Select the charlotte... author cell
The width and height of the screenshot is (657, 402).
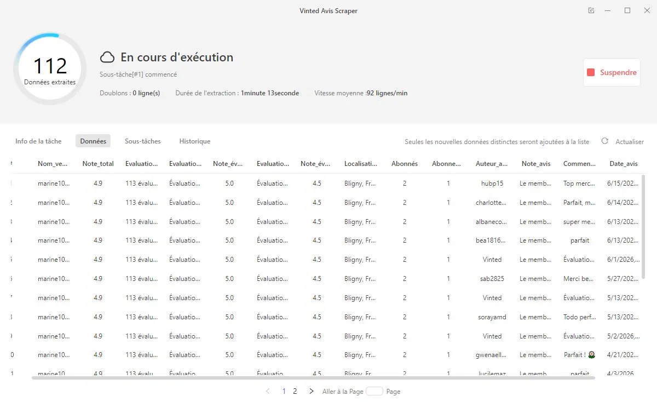click(x=492, y=203)
